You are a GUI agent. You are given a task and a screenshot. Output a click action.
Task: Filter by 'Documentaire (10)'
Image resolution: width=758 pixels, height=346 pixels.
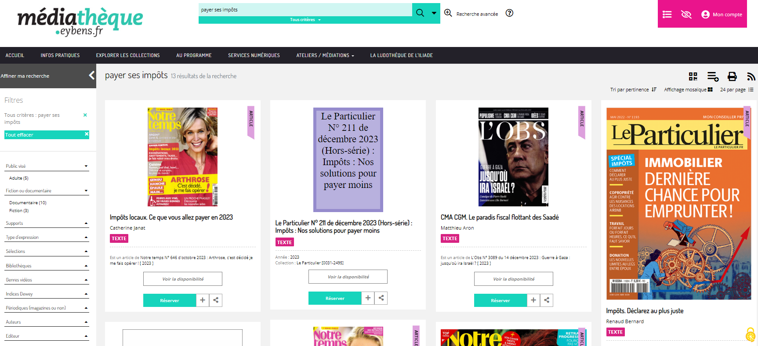pos(28,203)
